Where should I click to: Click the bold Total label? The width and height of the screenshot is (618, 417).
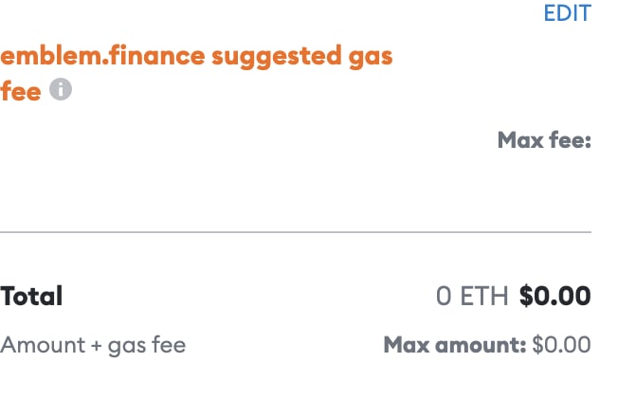point(31,296)
